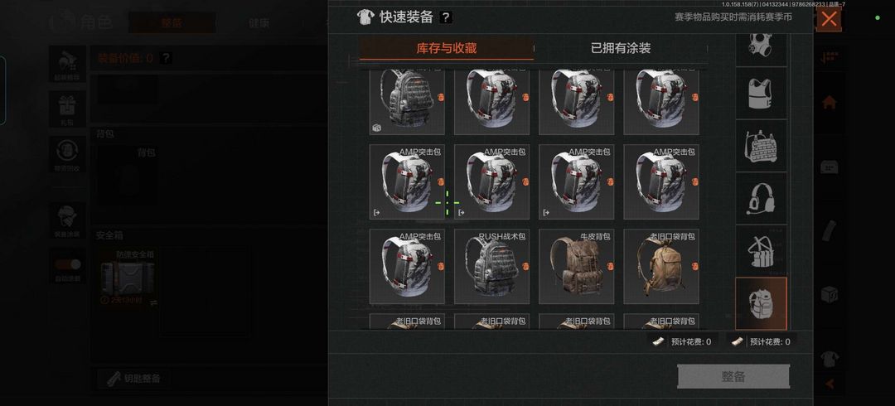
Task: Click the help icon next to 装备价值
Action: (x=166, y=58)
